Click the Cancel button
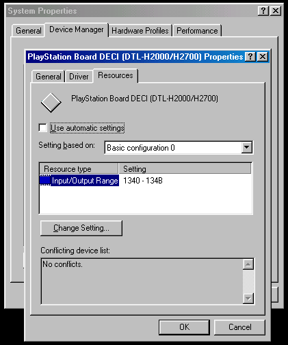Image resolution: width=288 pixels, height=345 pixels. click(239, 327)
